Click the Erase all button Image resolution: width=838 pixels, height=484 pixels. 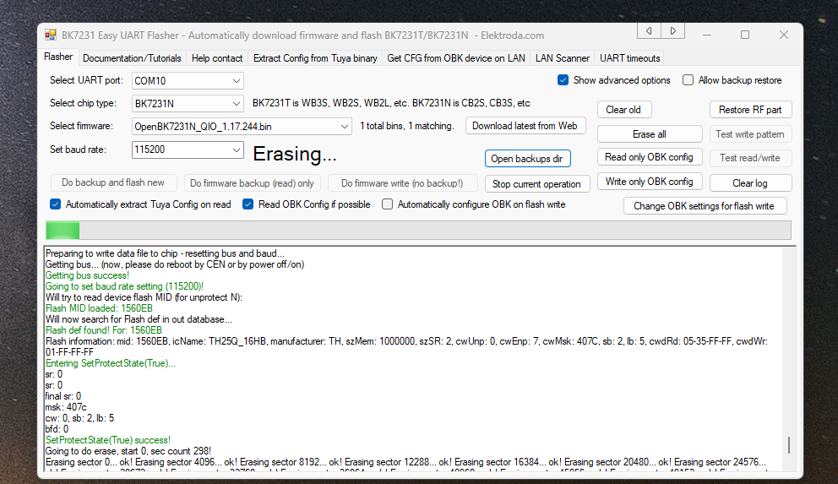pyautogui.click(x=650, y=134)
